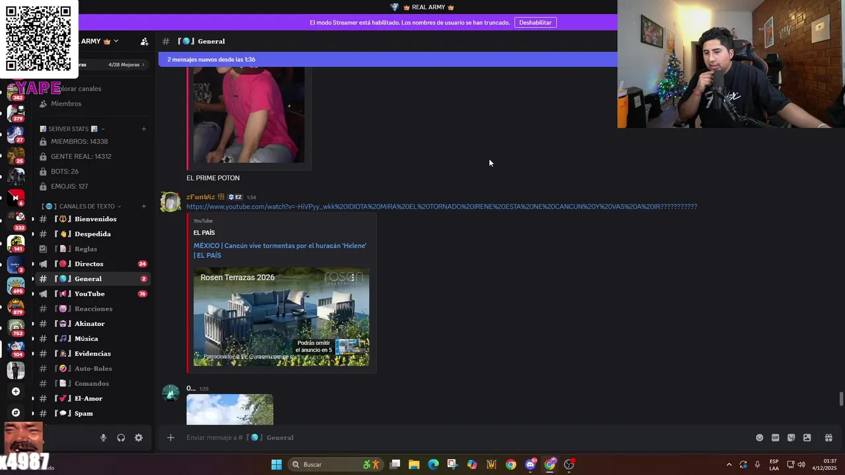This screenshot has width=845, height=475.
Task: Open the Spam channel
Action: [92, 414]
